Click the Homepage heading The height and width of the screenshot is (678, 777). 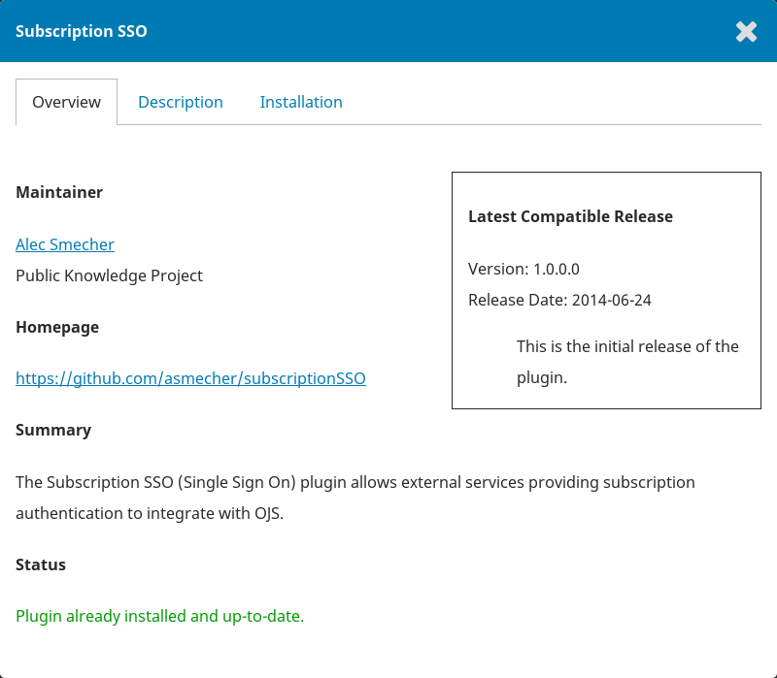tap(57, 327)
